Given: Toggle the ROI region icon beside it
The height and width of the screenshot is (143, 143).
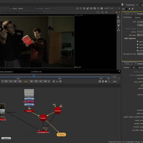Looking at the screenshot, I should tap(81, 8).
